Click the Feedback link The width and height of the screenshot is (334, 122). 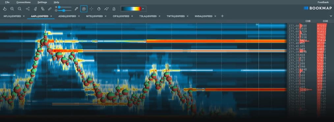pos(323,2)
